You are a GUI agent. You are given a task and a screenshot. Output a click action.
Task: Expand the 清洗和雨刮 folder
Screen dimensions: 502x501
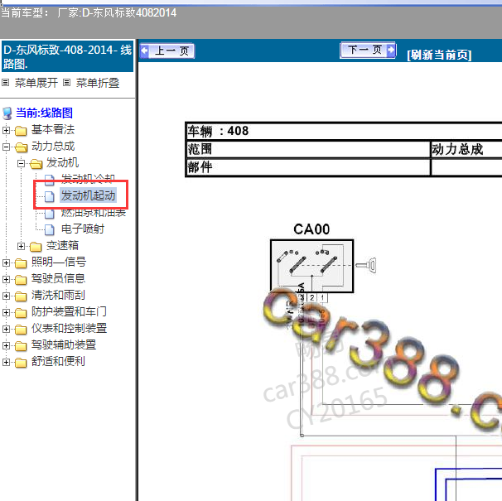(x=6, y=296)
